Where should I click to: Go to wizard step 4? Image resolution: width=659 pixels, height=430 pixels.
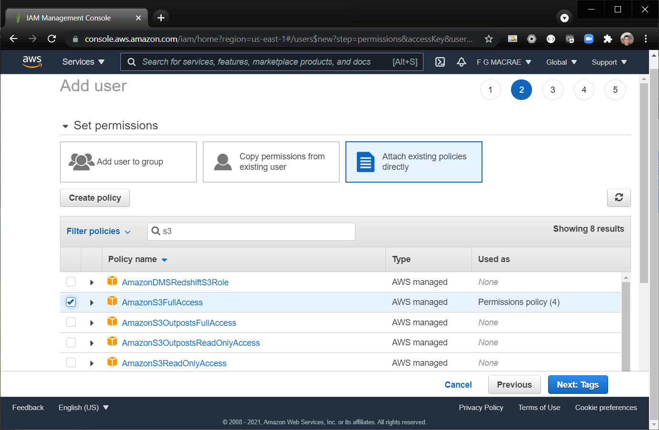pos(584,90)
